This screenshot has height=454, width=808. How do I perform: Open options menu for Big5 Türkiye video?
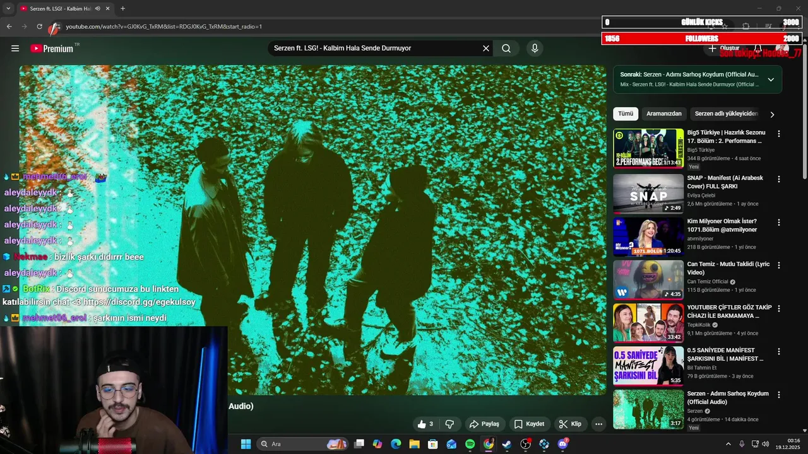(x=779, y=134)
